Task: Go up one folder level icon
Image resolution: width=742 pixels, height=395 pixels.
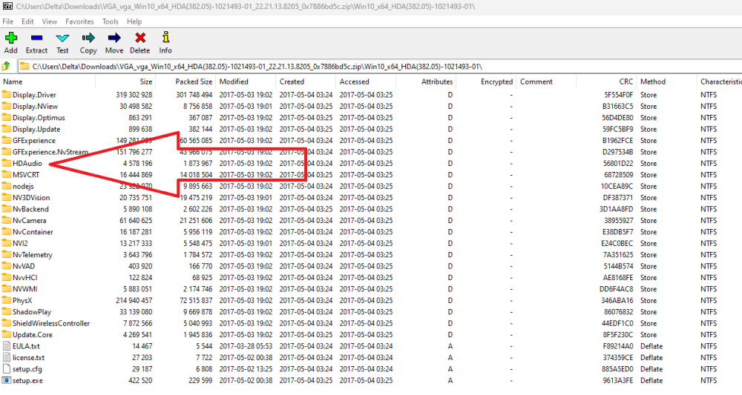Action: [7, 66]
